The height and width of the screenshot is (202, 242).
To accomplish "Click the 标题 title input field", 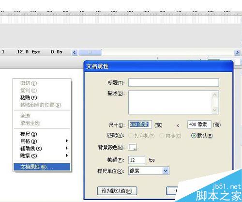I will [x=174, y=82].
